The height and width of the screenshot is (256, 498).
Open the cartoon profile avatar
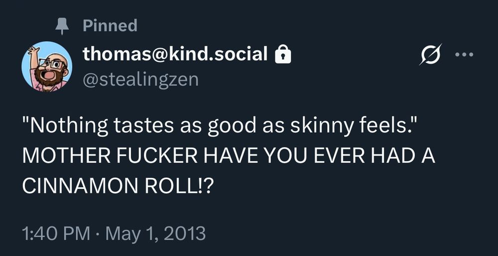pyautogui.click(x=47, y=66)
